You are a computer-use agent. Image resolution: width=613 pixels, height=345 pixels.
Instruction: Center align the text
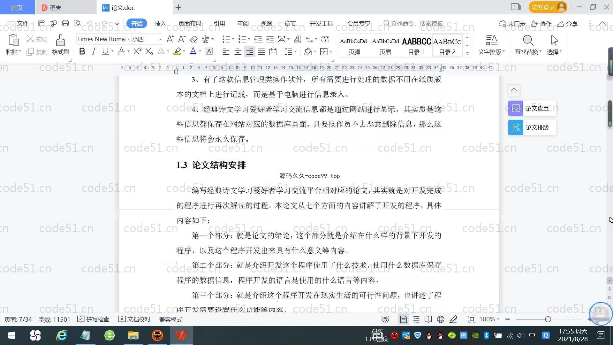pyautogui.click(x=238, y=51)
